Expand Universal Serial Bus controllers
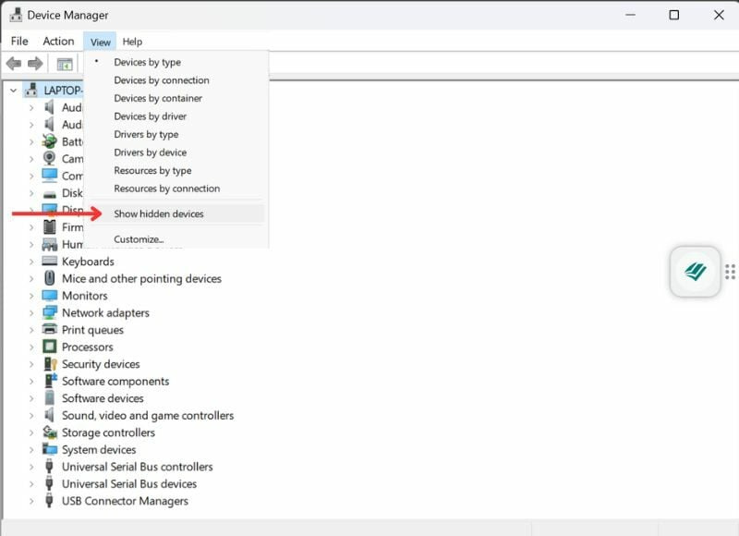The image size is (739, 536). pyautogui.click(x=31, y=467)
